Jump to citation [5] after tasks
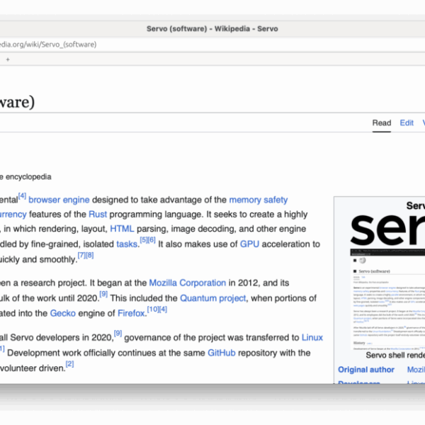This screenshot has width=425, height=425. pyautogui.click(x=144, y=240)
